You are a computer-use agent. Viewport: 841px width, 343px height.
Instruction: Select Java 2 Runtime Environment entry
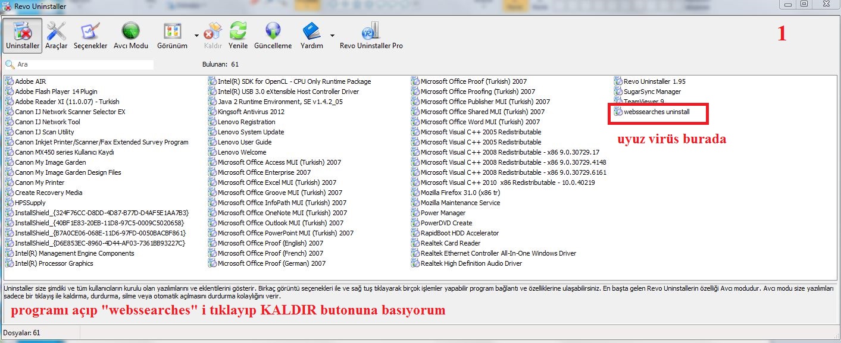(x=276, y=102)
